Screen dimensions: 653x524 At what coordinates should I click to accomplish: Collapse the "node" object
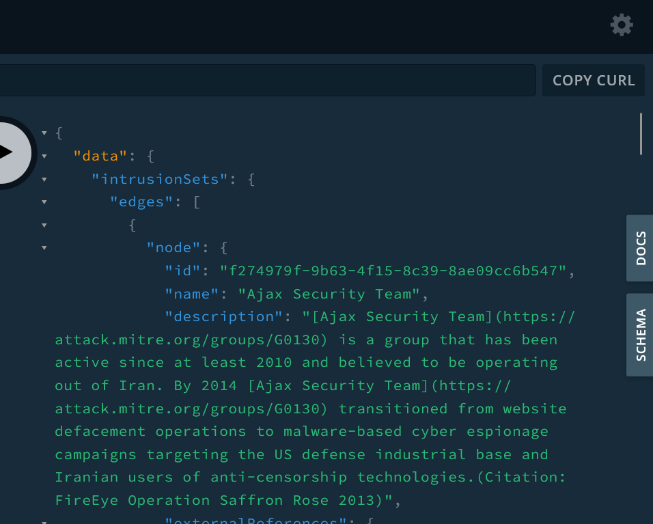(x=44, y=248)
